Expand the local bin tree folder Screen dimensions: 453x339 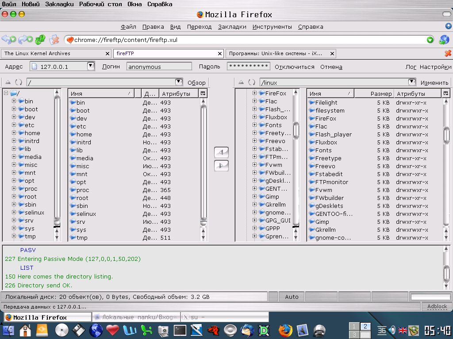tap(14, 101)
